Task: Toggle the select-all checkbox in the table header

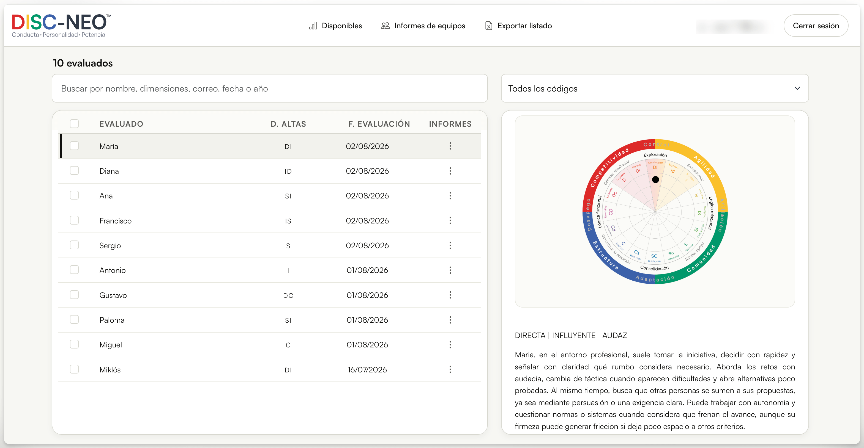Action: pos(74,124)
